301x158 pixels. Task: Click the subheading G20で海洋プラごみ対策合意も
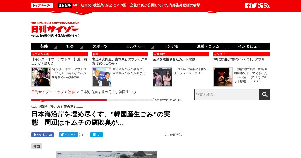pyautogui.click(x=57, y=107)
